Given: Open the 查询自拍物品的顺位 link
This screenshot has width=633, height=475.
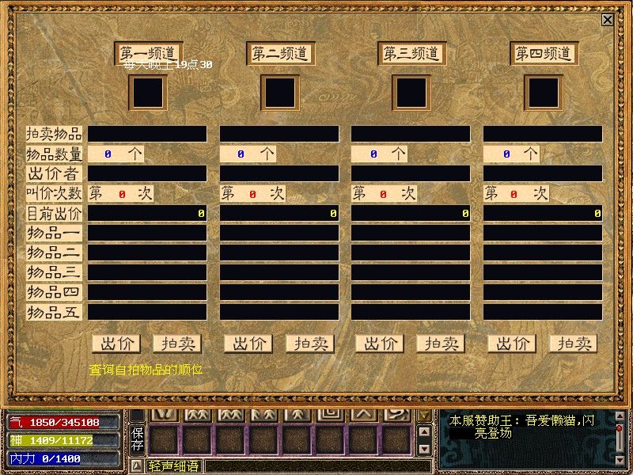Looking at the screenshot, I should (x=146, y=369).
